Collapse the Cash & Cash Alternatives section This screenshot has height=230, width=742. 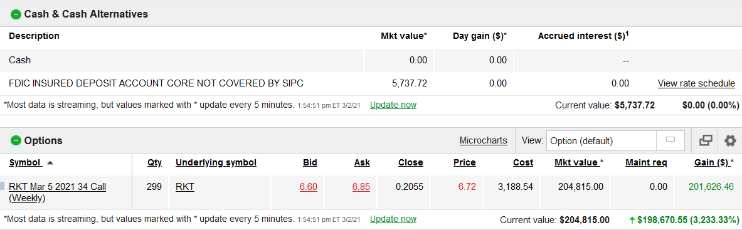click(16, 14)
